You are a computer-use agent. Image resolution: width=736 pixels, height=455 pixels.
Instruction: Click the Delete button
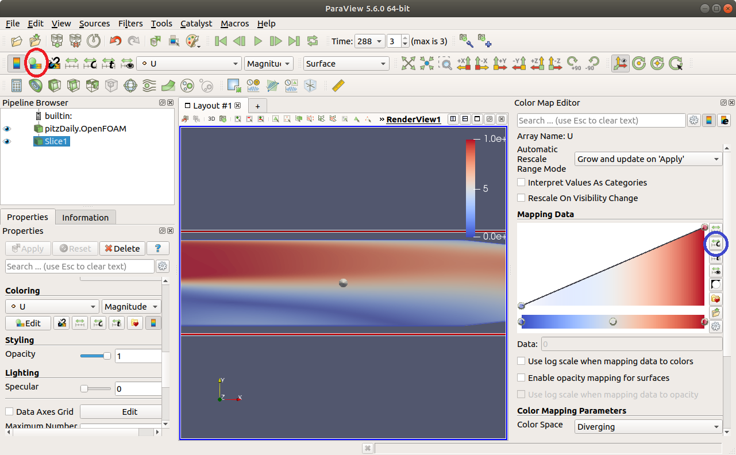pos(122,249)
